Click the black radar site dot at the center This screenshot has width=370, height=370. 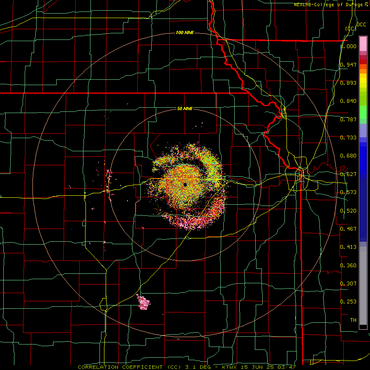[185, 185]
